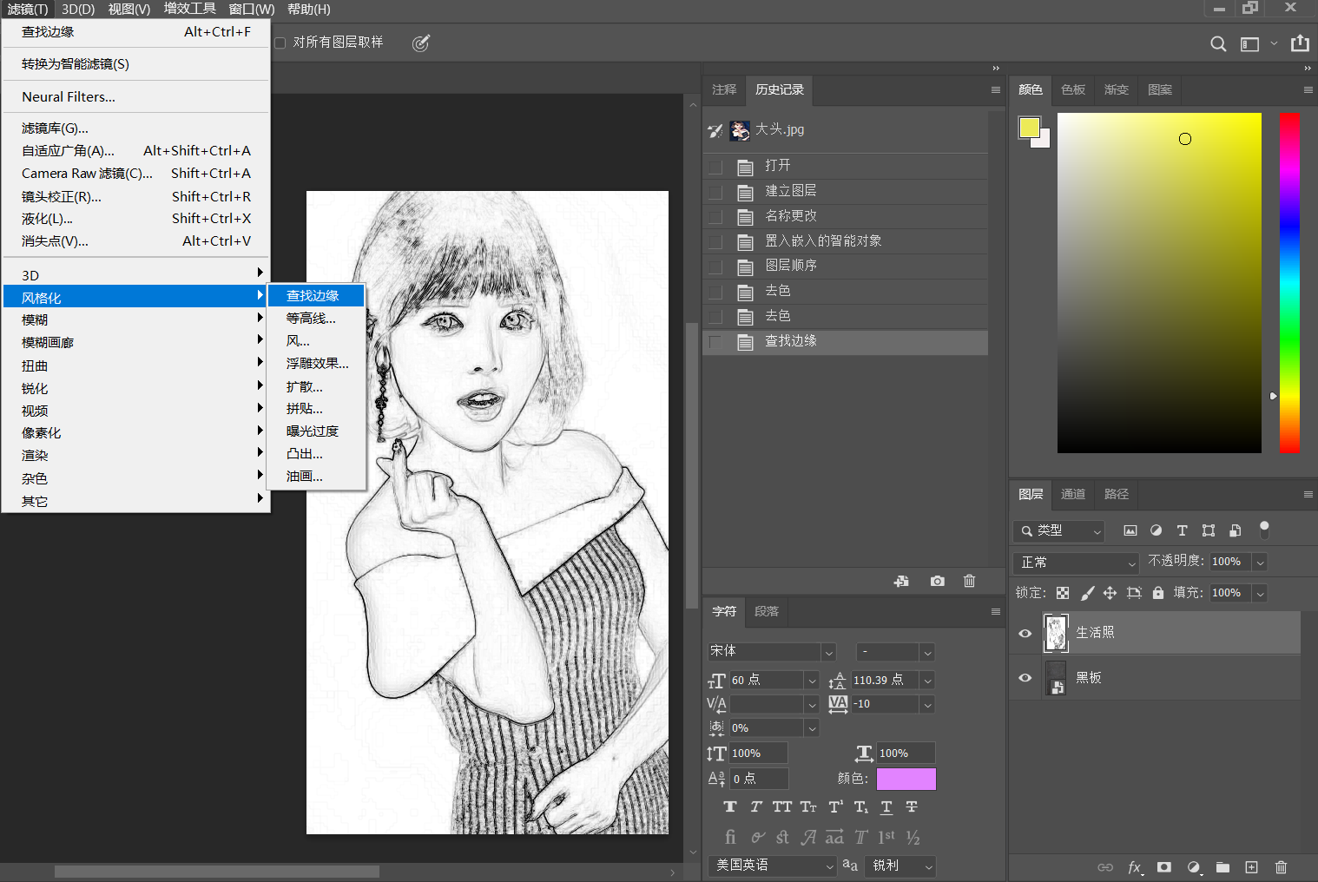Image resolution: width=1318 pixels, height=882 pixels.
Task: Hide the 生活照 layer visibility eye
Action: pyautogui.click(x=1025, y=633)
